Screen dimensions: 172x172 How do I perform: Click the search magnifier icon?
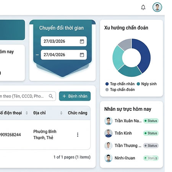click(51, 96)
